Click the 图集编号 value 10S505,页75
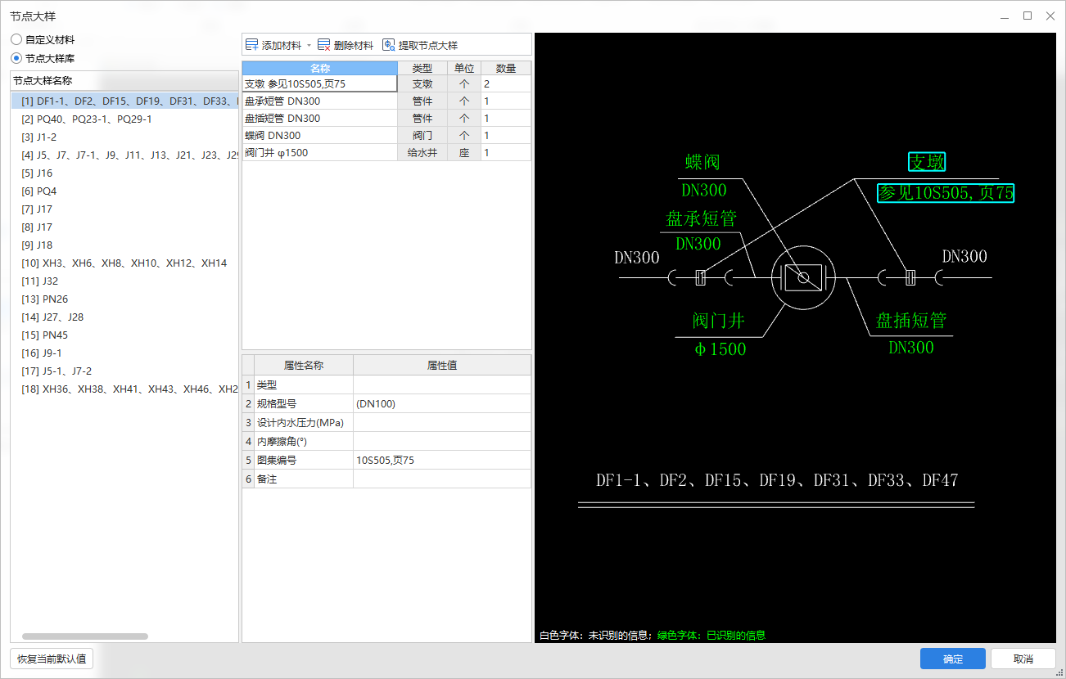The width and height of the screenshot is (1066, 679). coord(442,460)
